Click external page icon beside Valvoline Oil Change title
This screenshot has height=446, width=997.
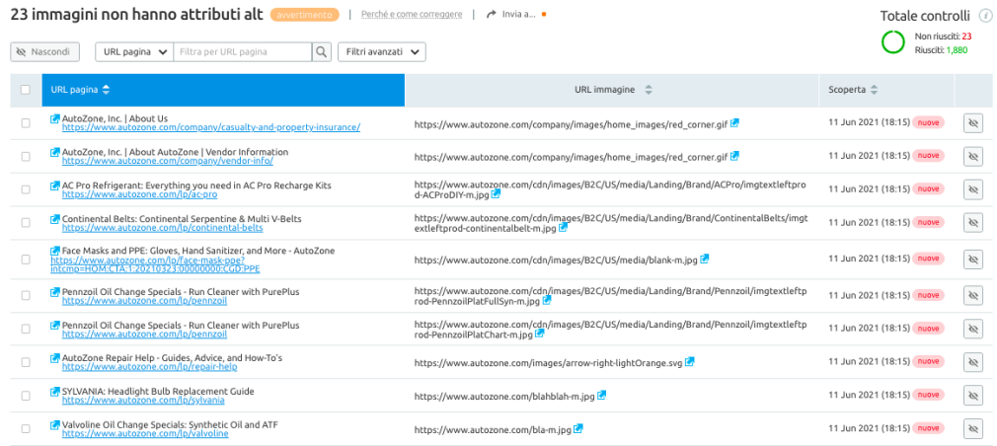(x=55, y=424)
